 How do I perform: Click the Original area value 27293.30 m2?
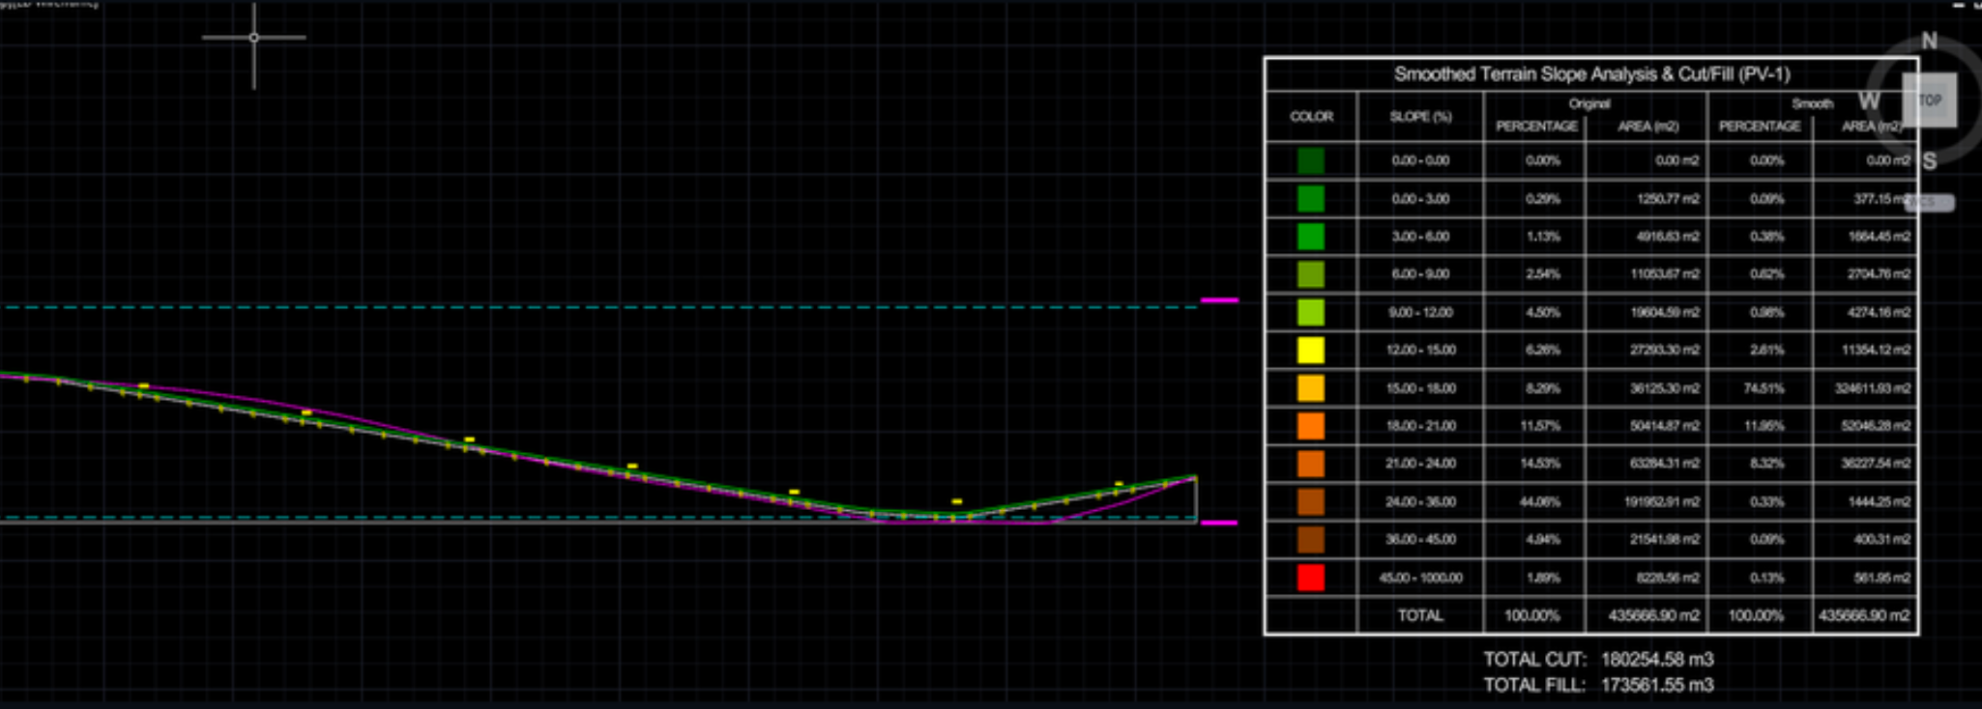(1665, 351)
